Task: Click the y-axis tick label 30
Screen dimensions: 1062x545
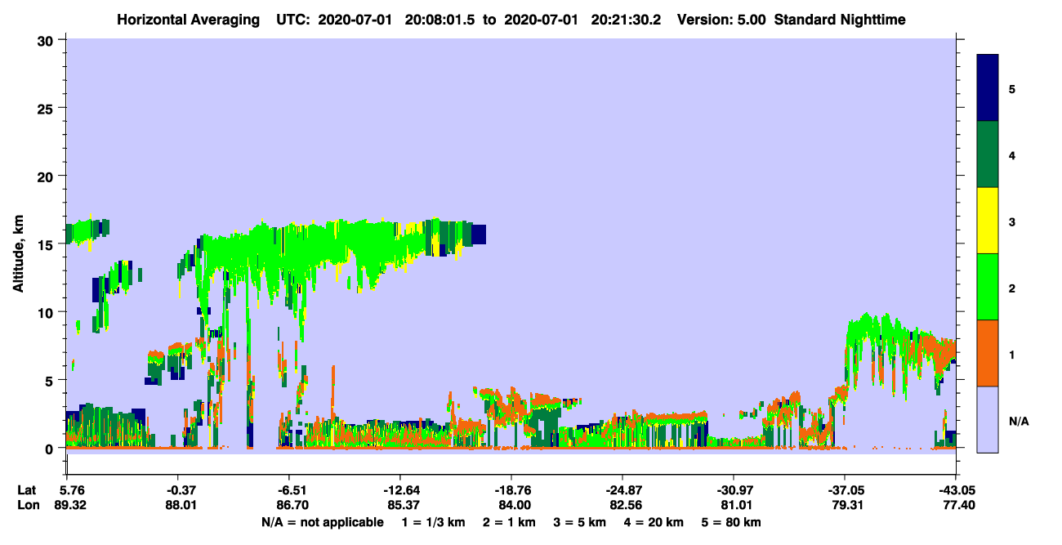Action: pos(47,40)
